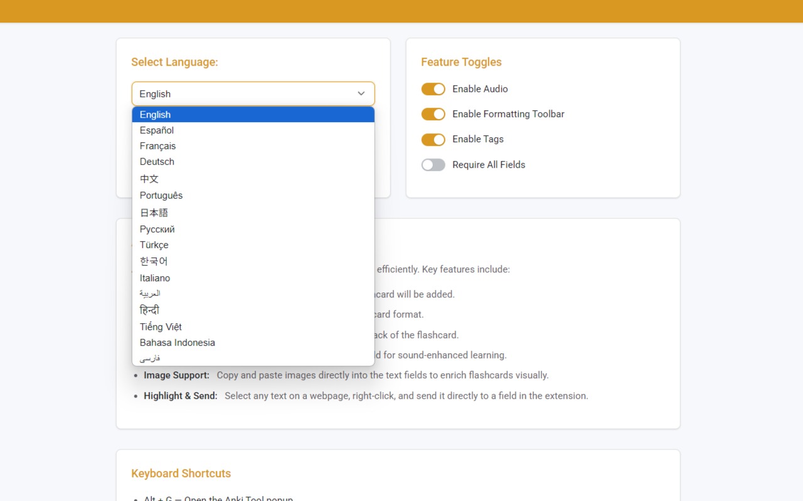803x501 pixels.
Task: Toggle the Enable Audio switch
Action: pyautogui.click(x=433, y=89)
